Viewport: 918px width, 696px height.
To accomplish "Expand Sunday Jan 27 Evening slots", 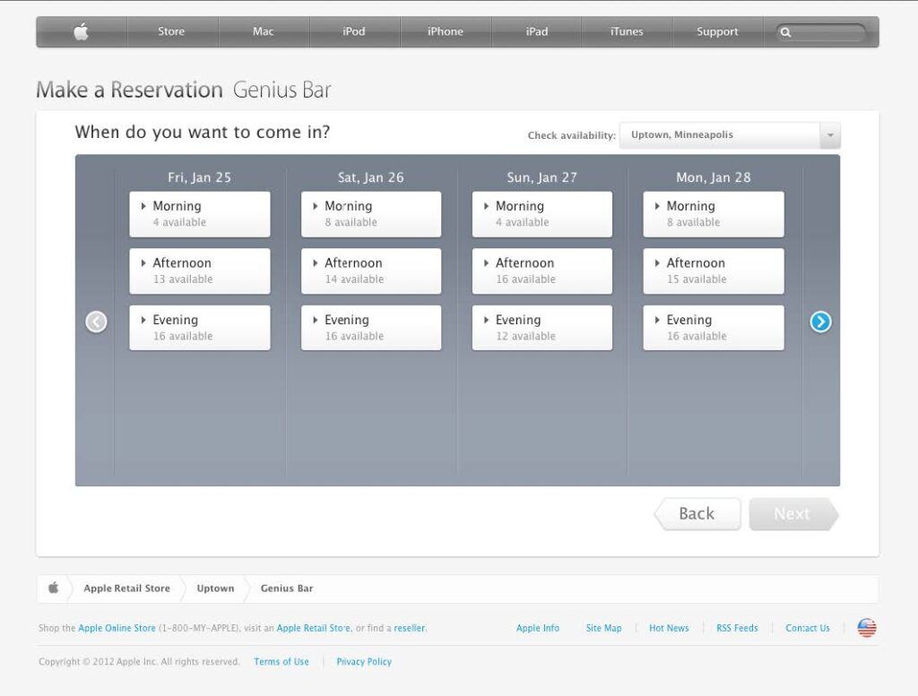I will [542, 328].
